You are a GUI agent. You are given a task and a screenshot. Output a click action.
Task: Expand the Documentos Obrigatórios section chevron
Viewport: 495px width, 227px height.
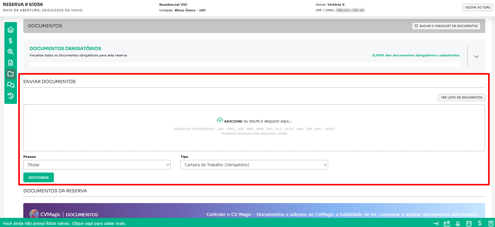click(x=476, y=57)
